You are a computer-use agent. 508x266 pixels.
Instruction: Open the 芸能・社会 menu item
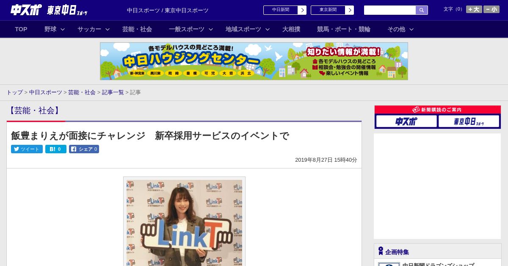137,29
